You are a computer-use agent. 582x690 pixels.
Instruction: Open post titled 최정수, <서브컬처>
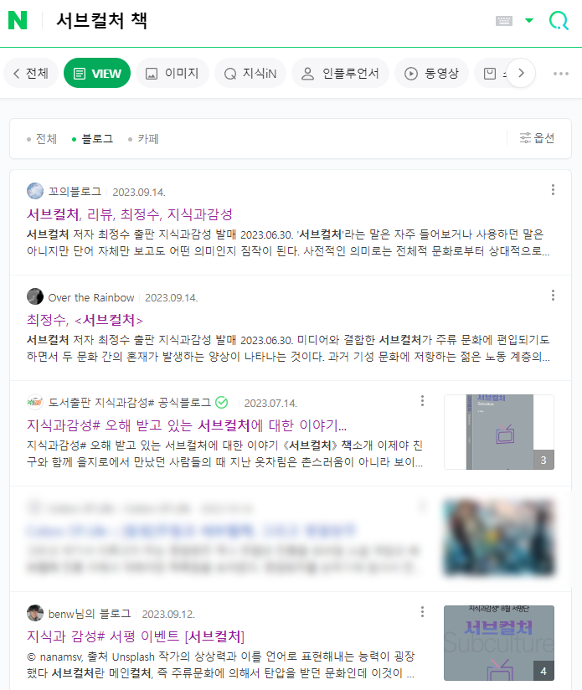(85, 320)
